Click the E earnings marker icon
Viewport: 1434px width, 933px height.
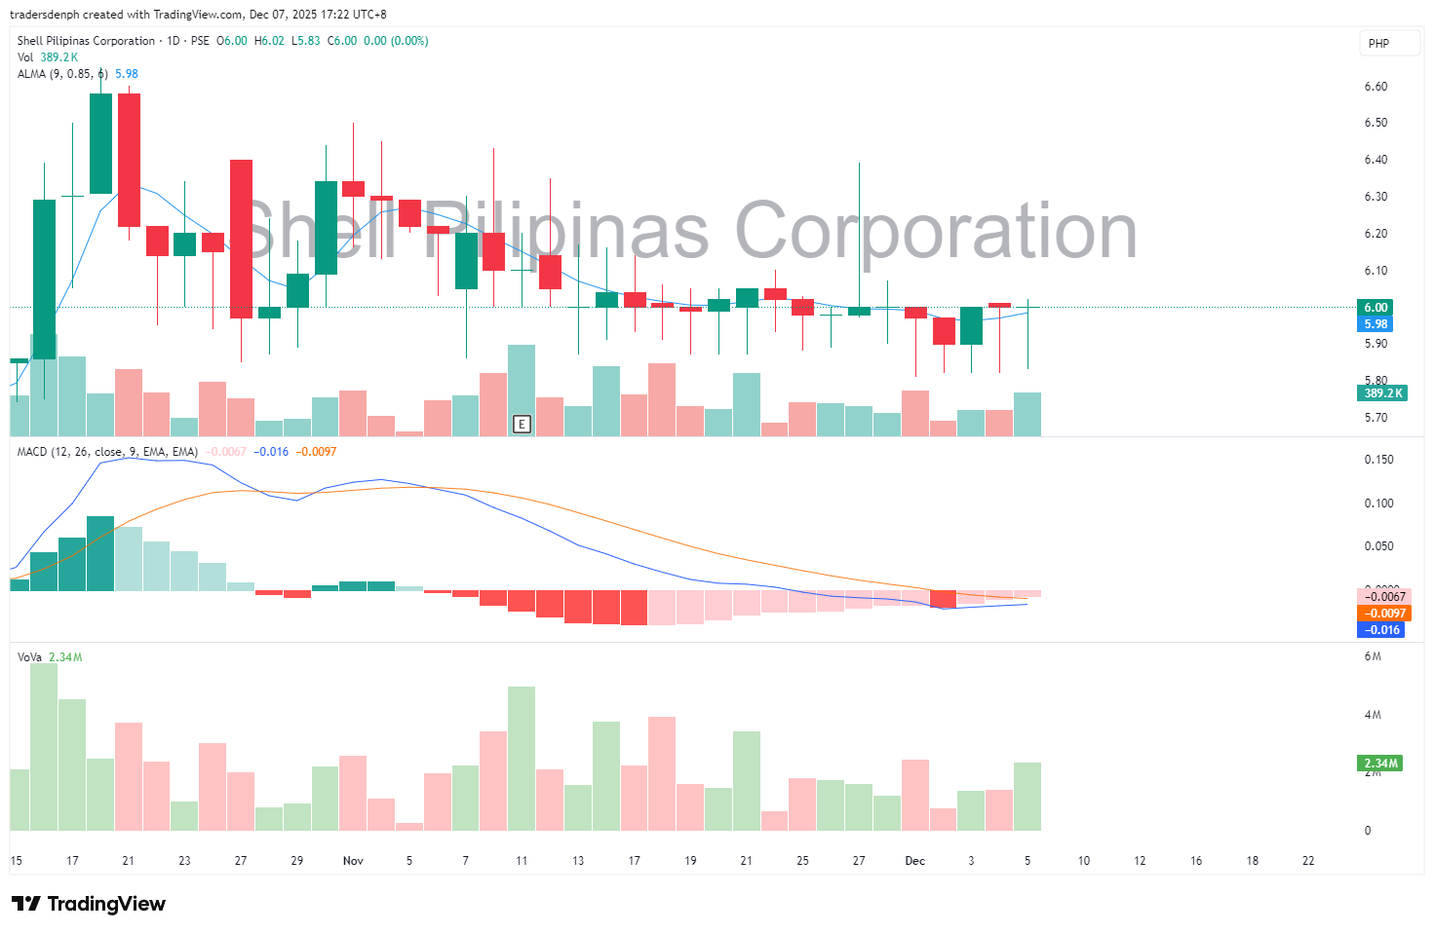[x=523, y=424]
